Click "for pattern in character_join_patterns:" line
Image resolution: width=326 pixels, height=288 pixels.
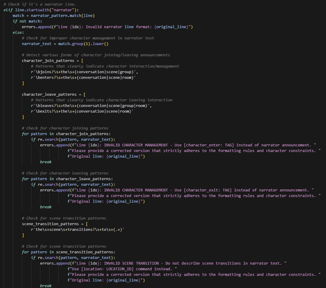66,134
